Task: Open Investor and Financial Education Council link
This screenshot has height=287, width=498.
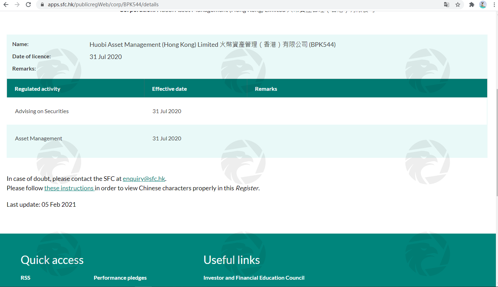Action: click(x=254, y=278)
